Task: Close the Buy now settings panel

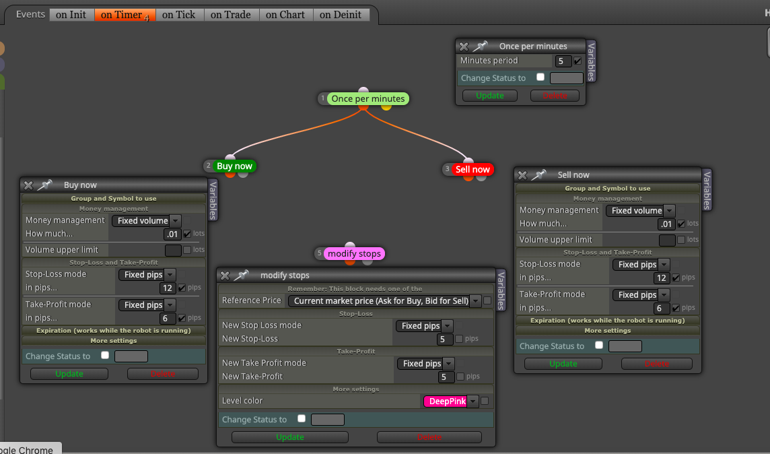Action: 28,185
